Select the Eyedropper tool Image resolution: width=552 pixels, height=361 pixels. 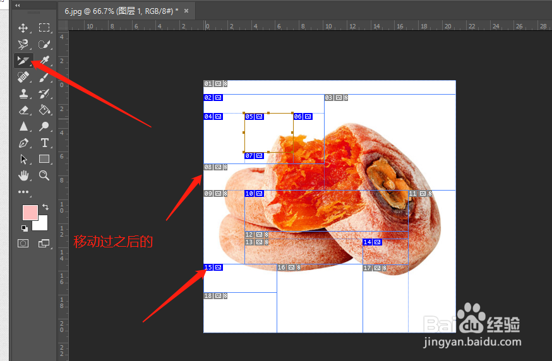(x=44, y=61)
